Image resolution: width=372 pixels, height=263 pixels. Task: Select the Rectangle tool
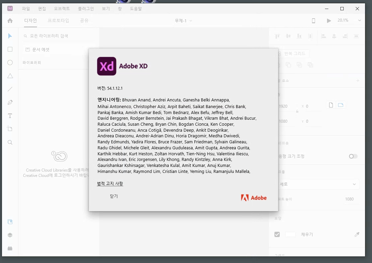[10, 49]
